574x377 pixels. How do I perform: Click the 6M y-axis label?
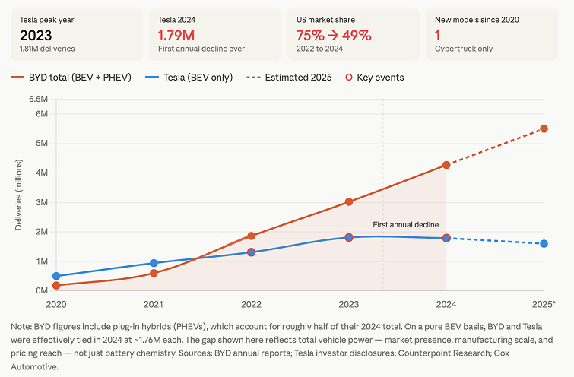pos(42,114)
